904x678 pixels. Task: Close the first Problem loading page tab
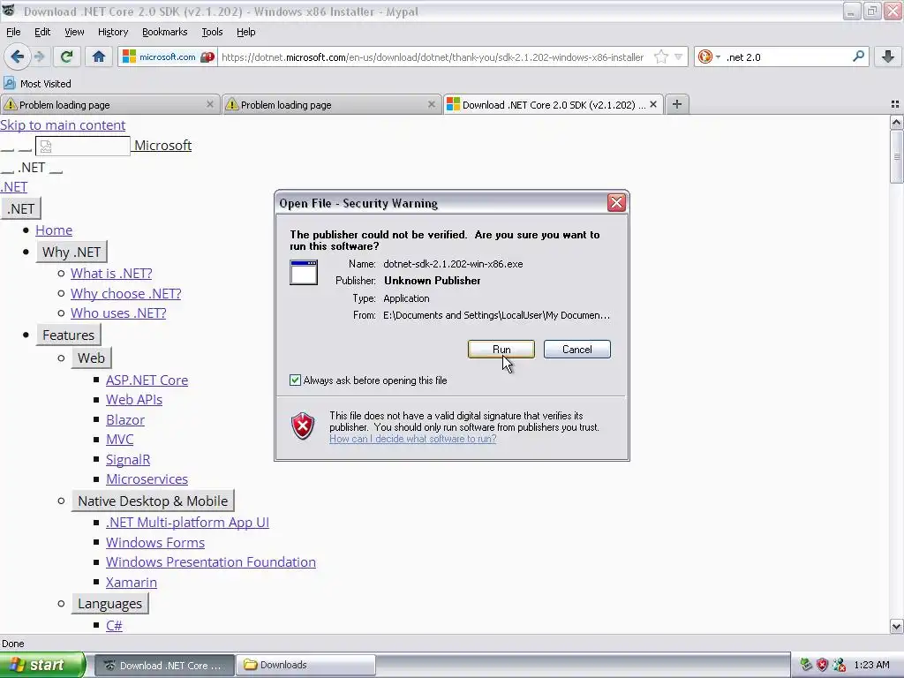(x=210, y=104)
